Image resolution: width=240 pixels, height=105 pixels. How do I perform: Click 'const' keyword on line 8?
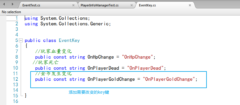[x=60, y=57]
